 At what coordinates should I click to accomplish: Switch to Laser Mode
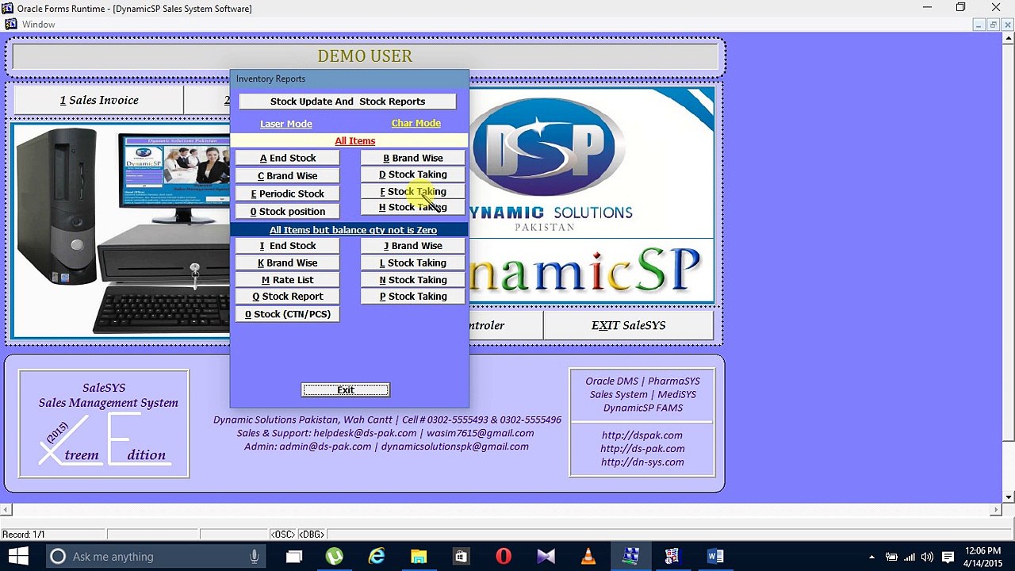(x=286, y=124)
